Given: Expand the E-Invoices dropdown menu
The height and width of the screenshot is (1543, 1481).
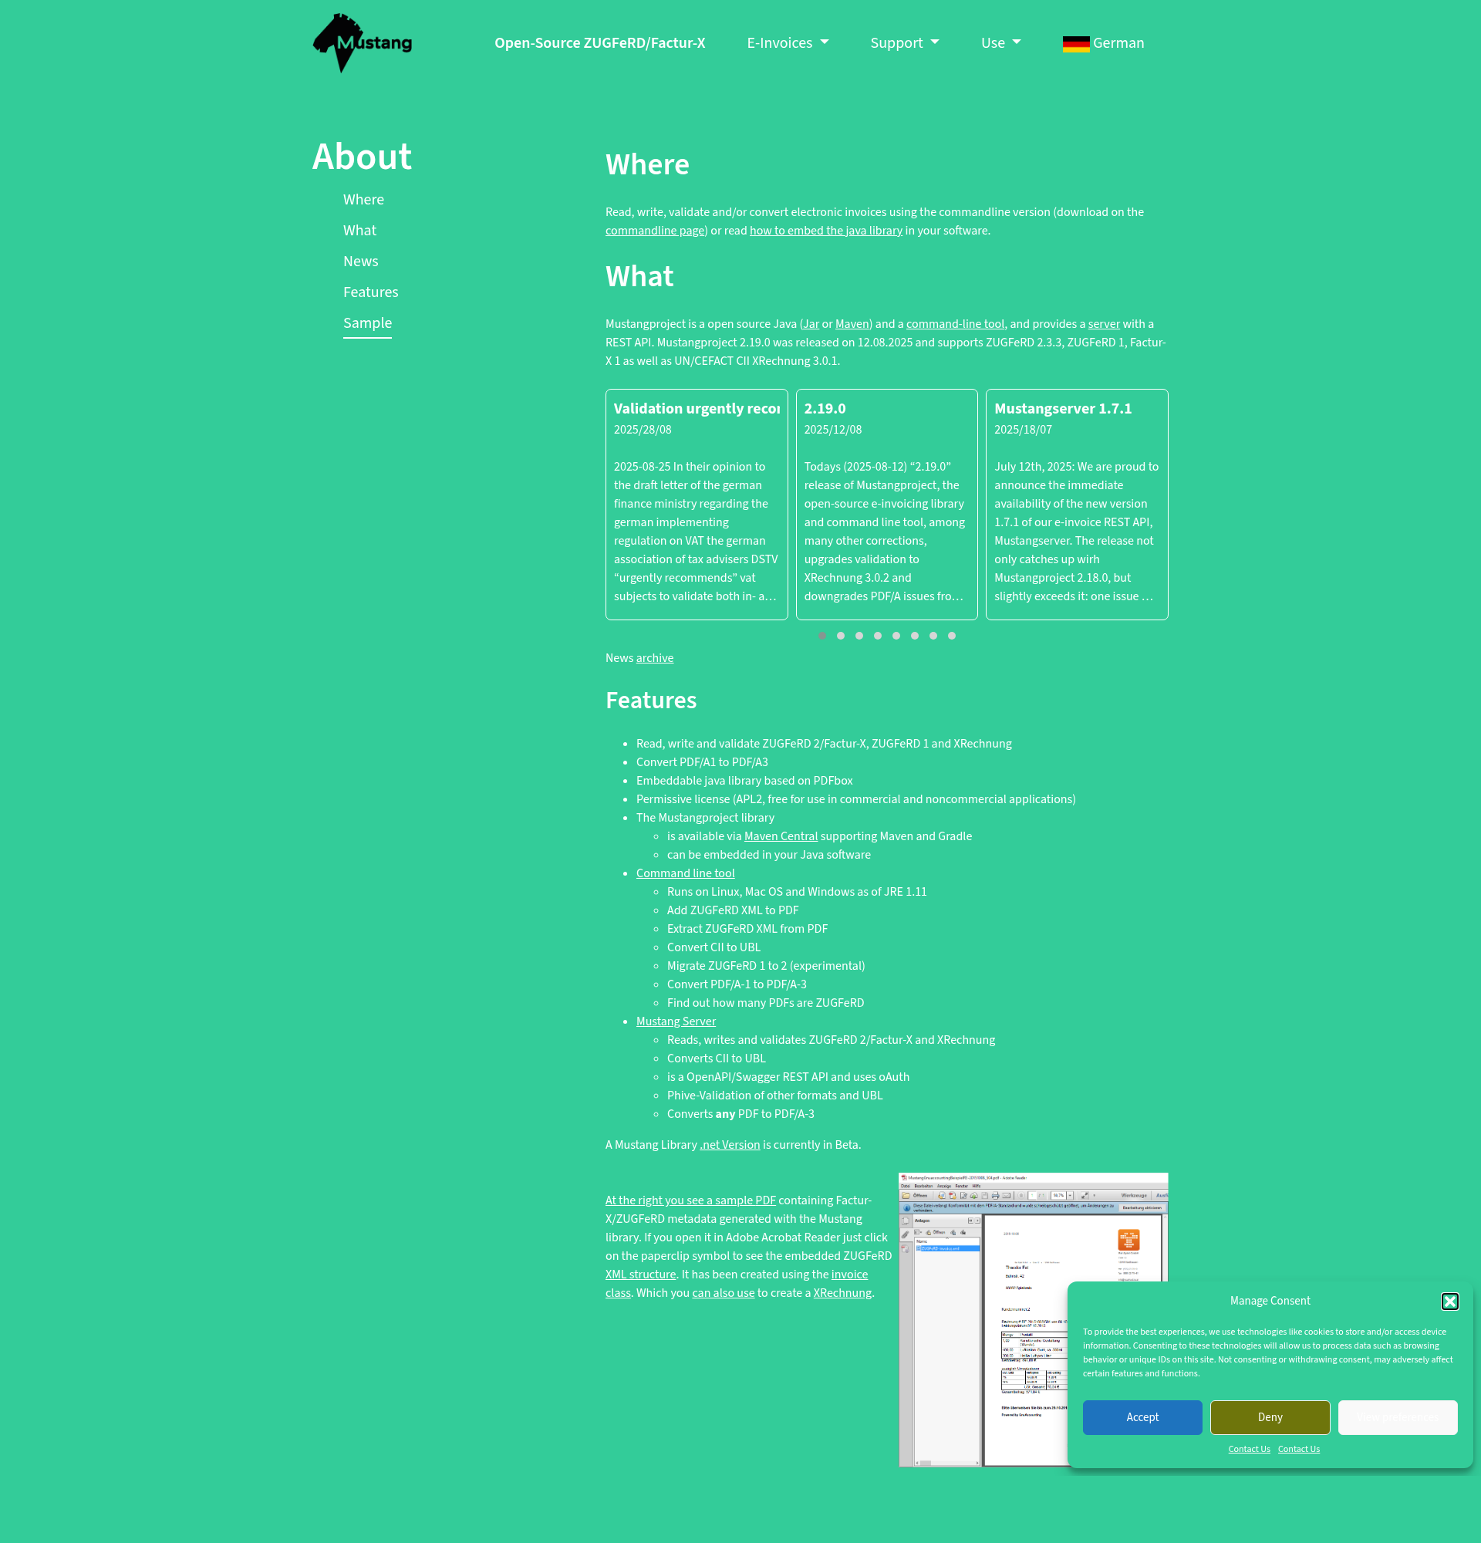Looking at the screenshot, I should [788, 43].
